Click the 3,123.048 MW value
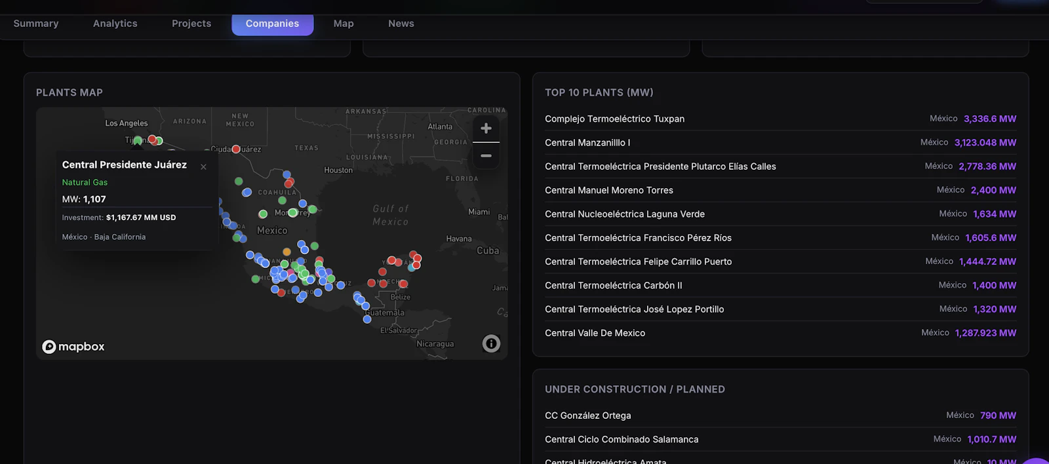Viewport: 1049px width, 464px height. 985,142
